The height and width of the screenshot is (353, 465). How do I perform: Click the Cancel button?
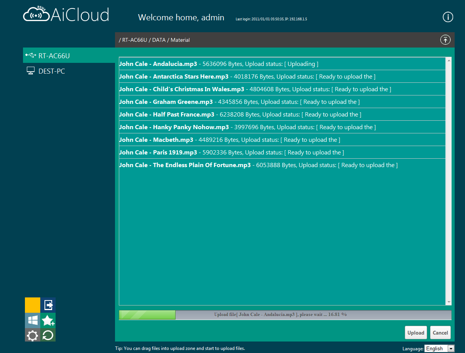tap(440, 333)
